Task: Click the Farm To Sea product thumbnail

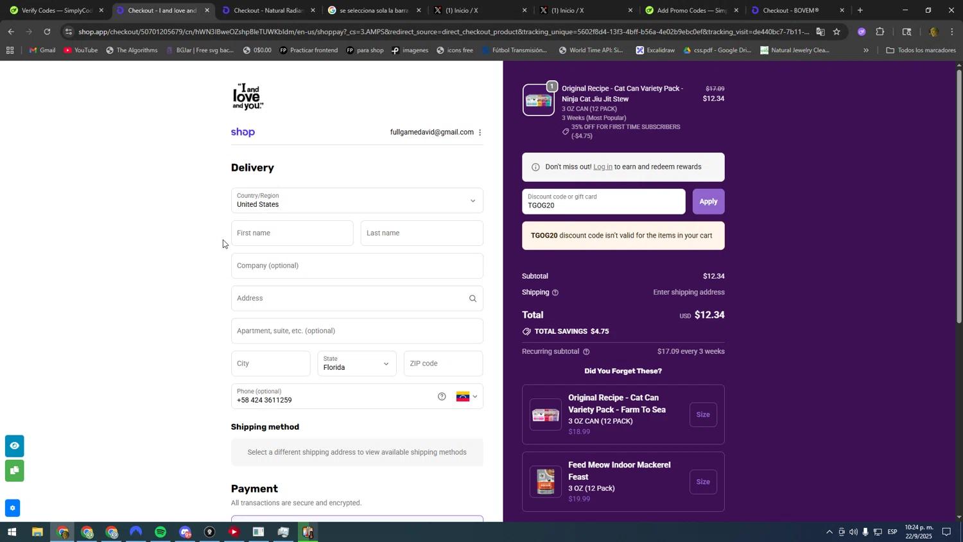Action: pos(546,415)
